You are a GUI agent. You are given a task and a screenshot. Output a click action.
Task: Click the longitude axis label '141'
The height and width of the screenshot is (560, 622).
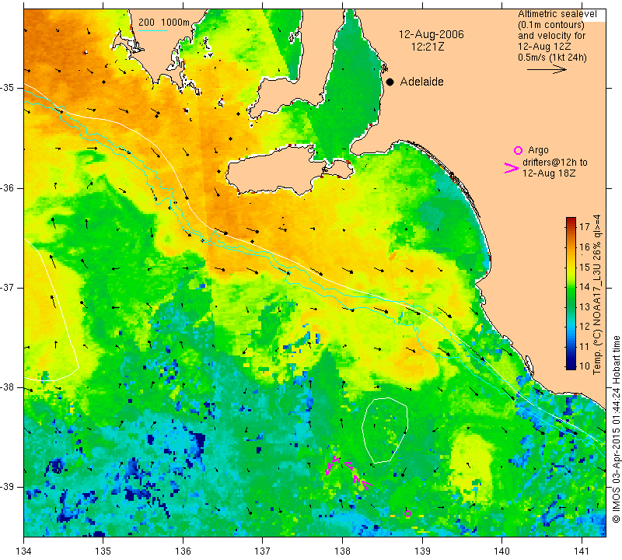[x=582, y=551]
